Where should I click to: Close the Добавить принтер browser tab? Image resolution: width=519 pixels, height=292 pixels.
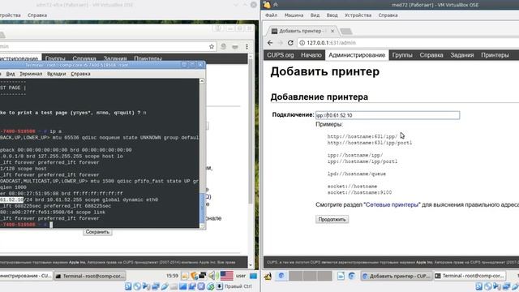click(x=332, y=31)
